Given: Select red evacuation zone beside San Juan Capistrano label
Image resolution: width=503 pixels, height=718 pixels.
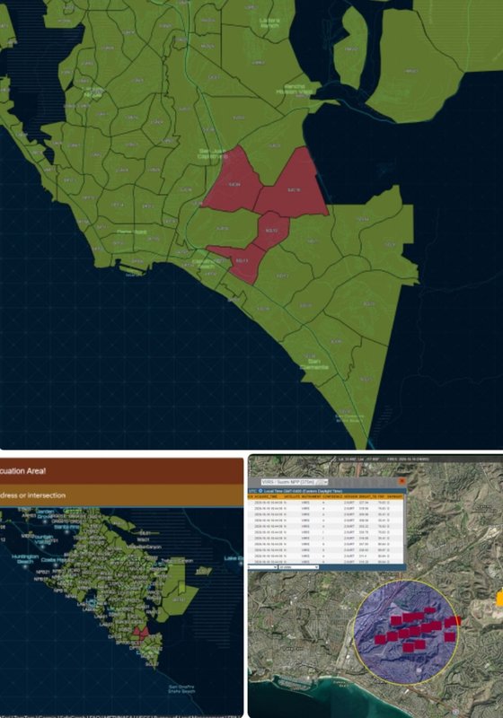Looking at the screenshot, I should coord(233,180).
